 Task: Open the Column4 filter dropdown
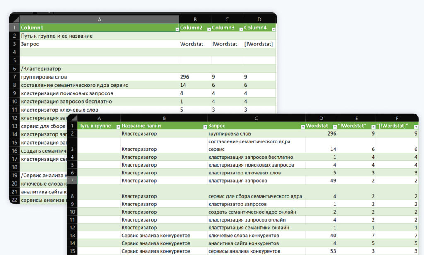point(274,29)
